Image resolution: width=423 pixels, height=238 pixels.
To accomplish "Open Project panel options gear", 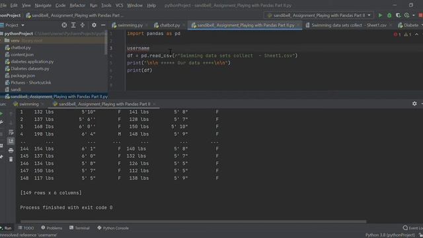I will point(94,25).
